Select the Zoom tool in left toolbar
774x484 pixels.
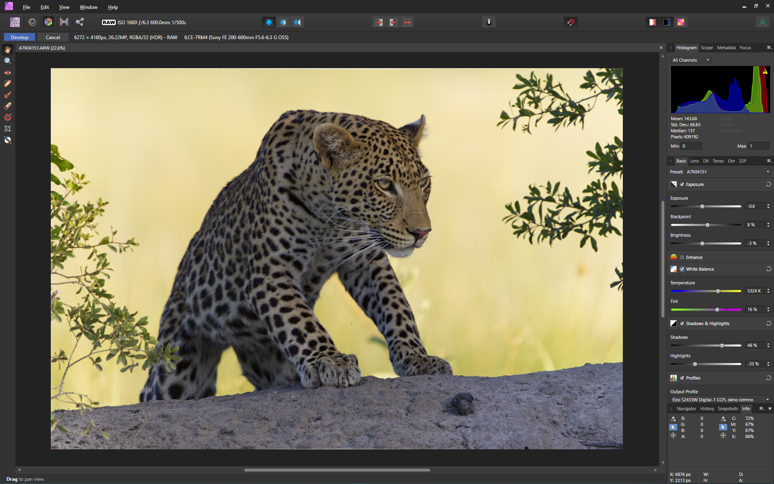pos(8,61)
